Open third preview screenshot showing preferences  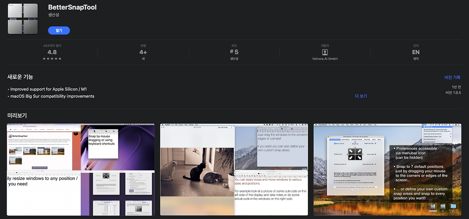click(387, 170)
